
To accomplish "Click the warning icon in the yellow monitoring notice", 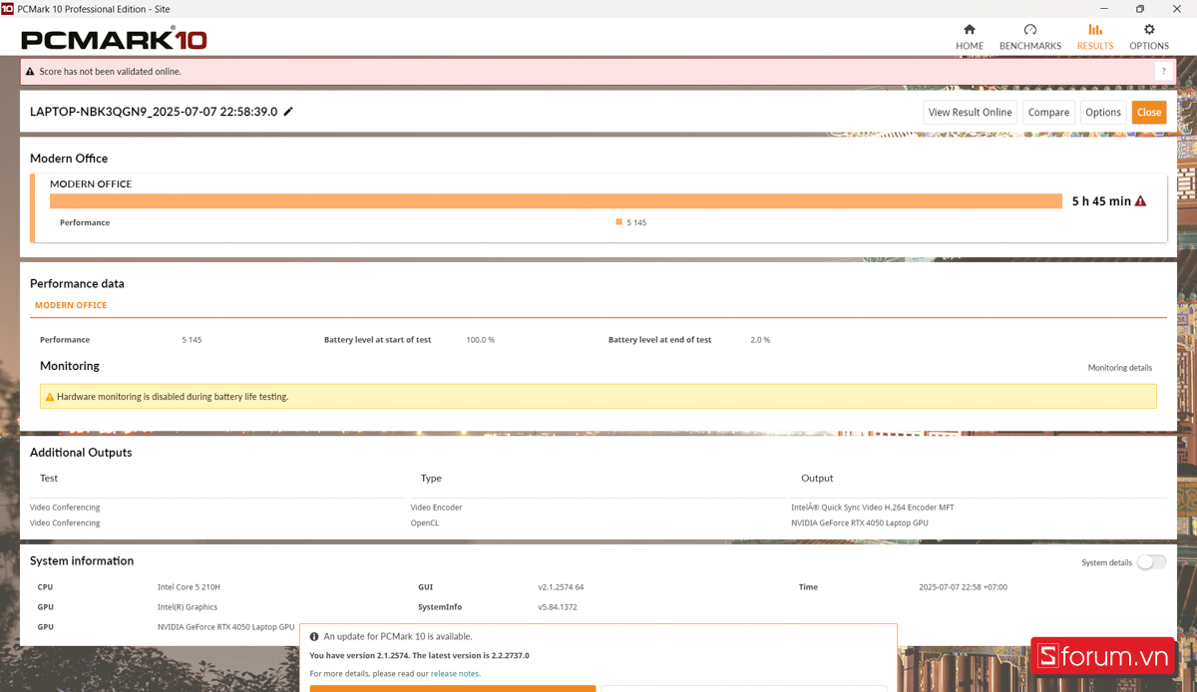I will [50, 397].
